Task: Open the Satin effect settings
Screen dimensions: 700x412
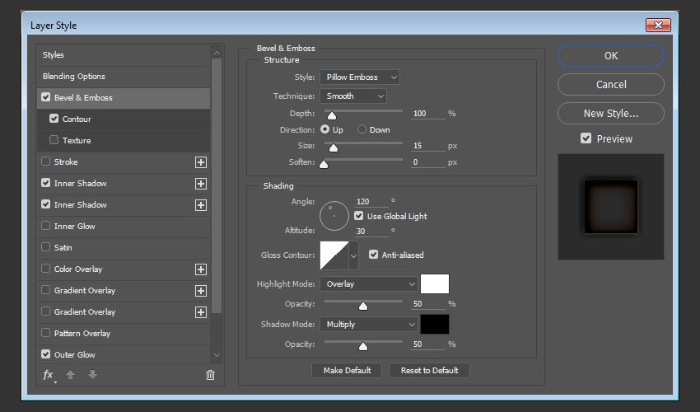Action: pos(63,248)
